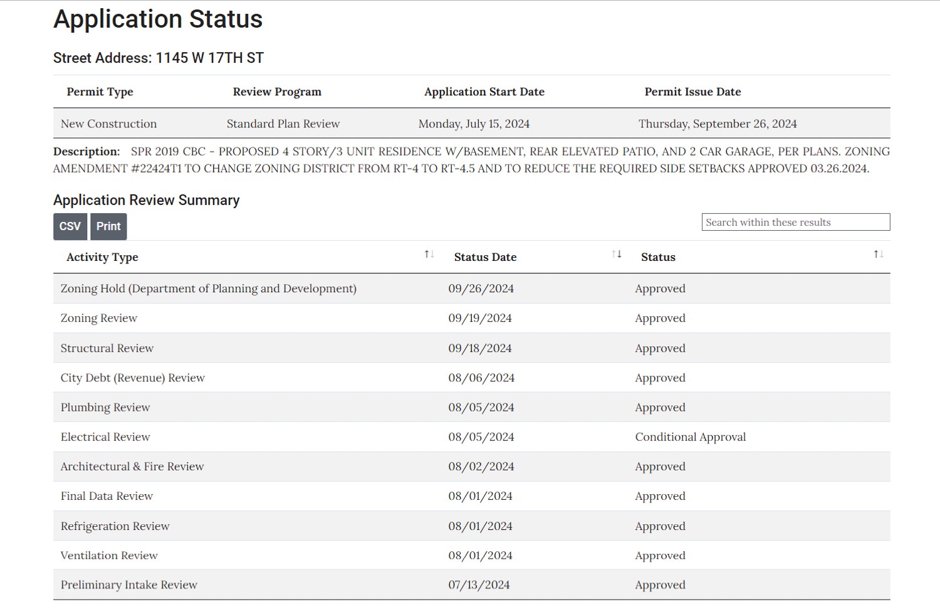Click the Refrigeration Review date 08/01/2024

point(480,526)
